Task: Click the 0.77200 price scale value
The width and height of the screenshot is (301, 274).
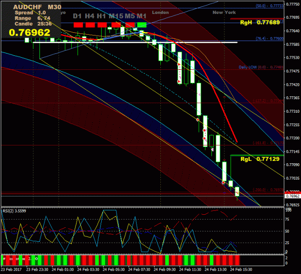Action: (x=293, y=138)
